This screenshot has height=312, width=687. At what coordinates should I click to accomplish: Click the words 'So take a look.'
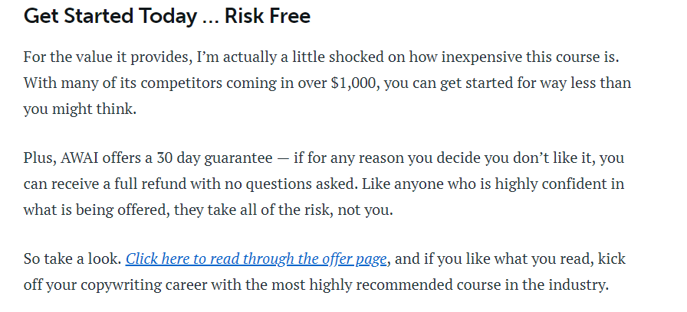click(73, 258)
